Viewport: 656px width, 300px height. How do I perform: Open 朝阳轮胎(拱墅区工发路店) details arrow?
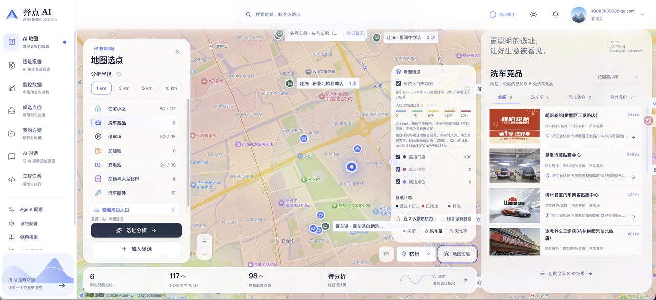click(633, 137)
